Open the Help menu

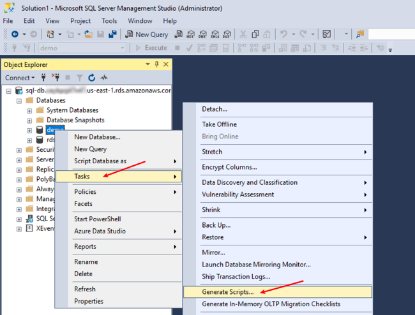pos(170,21)
